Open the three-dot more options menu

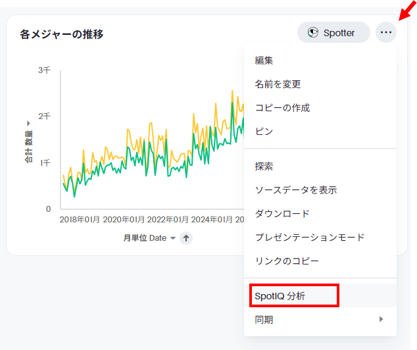(x=386, y=32)
